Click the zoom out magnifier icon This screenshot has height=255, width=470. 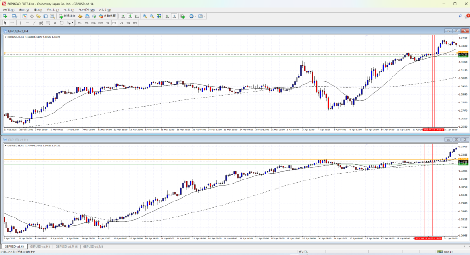click(x=151, y=16)
